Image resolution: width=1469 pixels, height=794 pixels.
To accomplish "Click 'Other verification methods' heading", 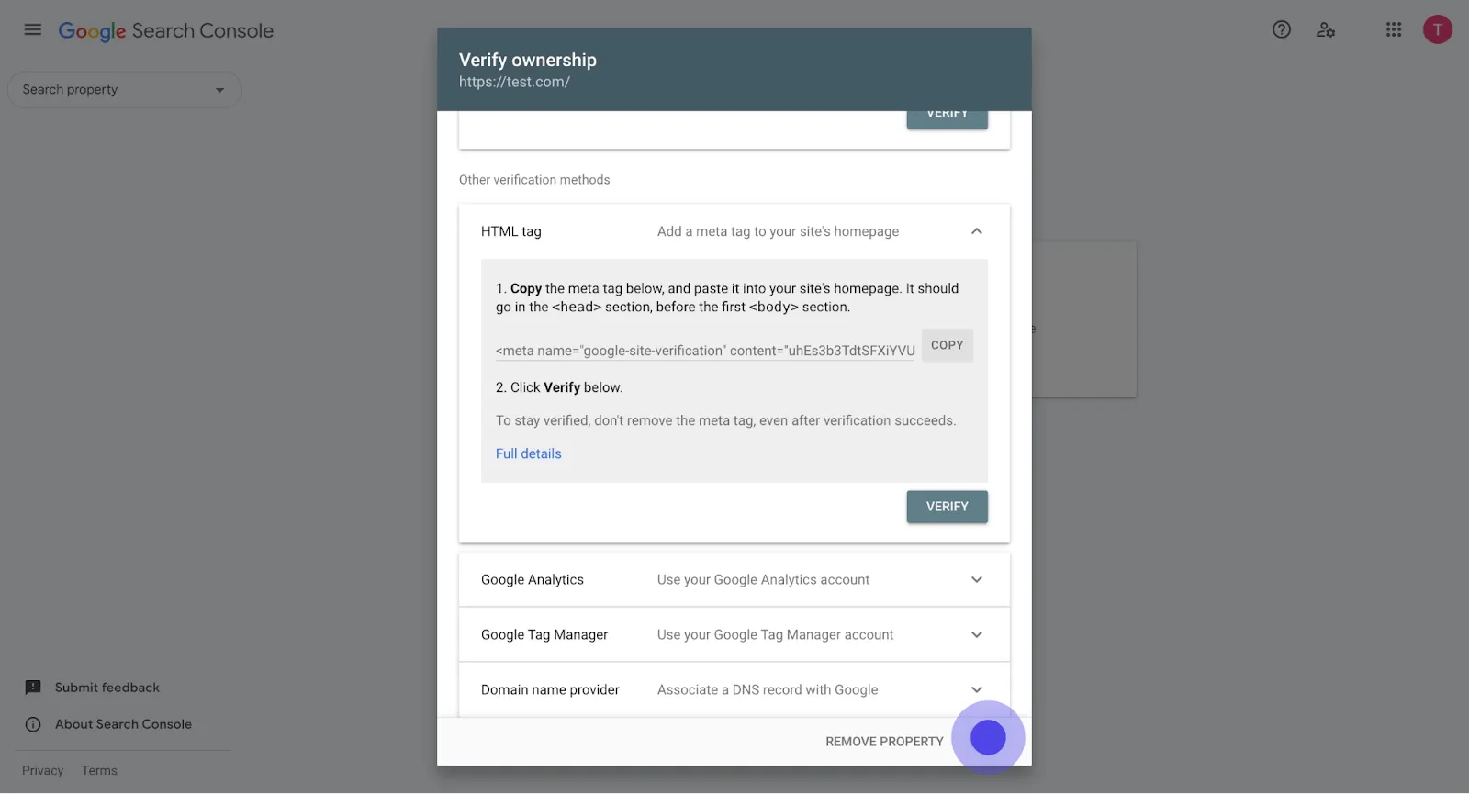I will 534,180.
